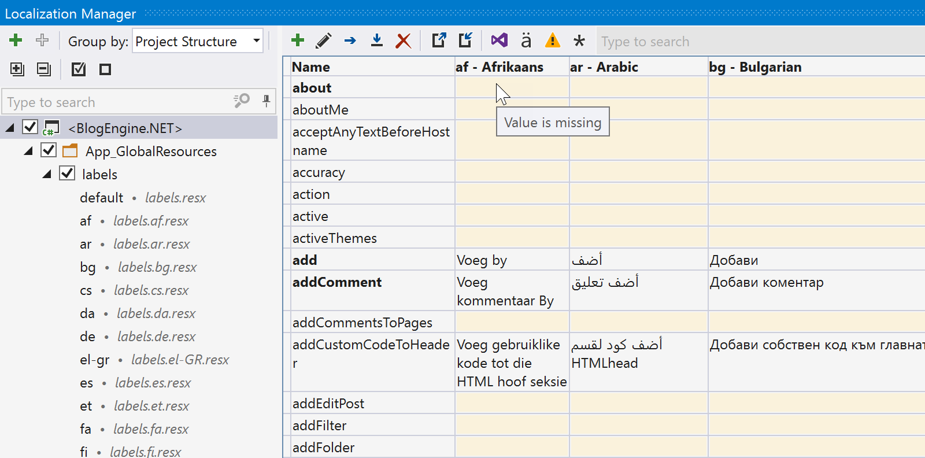Open the Group by Project Structure dropdown
This screenshot has width=925, height=458.
click(x=198, y=41)
